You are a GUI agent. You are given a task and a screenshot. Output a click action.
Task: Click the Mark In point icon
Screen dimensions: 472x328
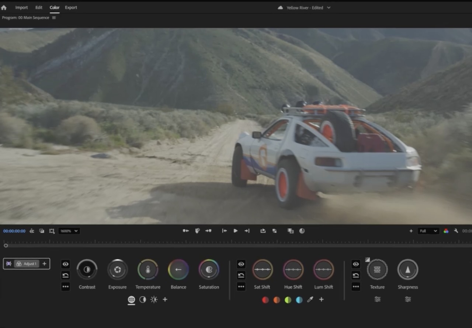pyautogui.click(x=185, y=231)
